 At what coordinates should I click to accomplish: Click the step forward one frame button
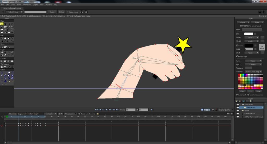(110, 110)
